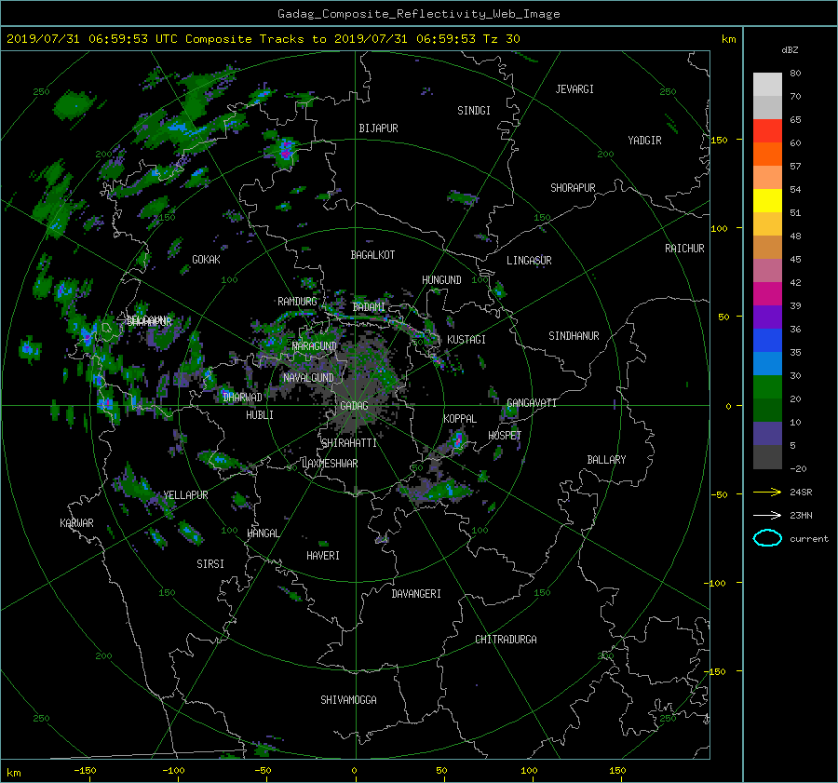Click the HOSPET city label
Image resolution: width=838 pixels, height=783 pixels.
click(505, 436)
